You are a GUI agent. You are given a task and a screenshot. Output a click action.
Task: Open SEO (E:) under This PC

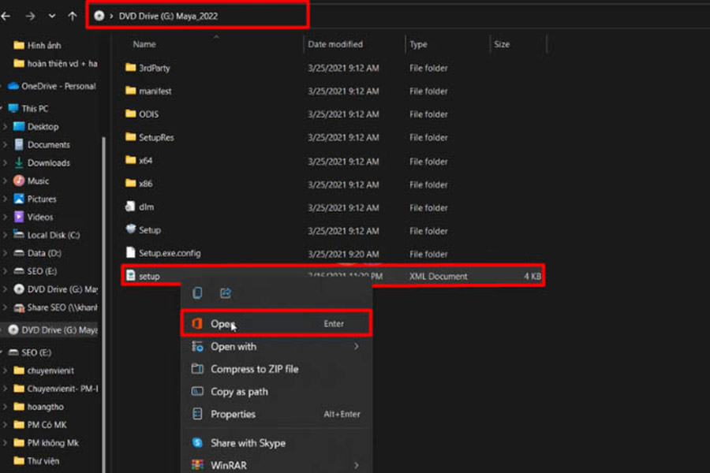point(35,271)
